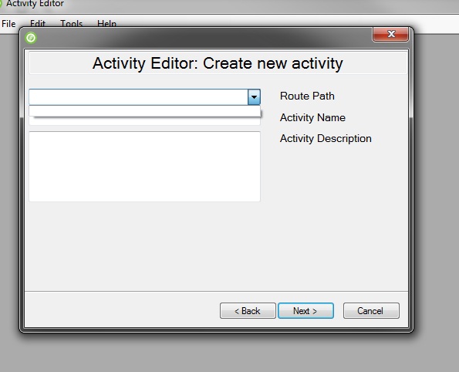Click the 'Activity Editor: Create new activity' heading
Screen dimensions: 459x372
[218, 63]
